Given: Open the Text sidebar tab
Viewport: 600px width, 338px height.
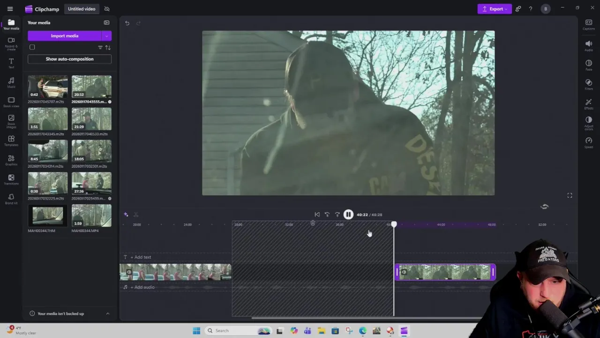Looking at the screenshot, I should tap(11, 63).
